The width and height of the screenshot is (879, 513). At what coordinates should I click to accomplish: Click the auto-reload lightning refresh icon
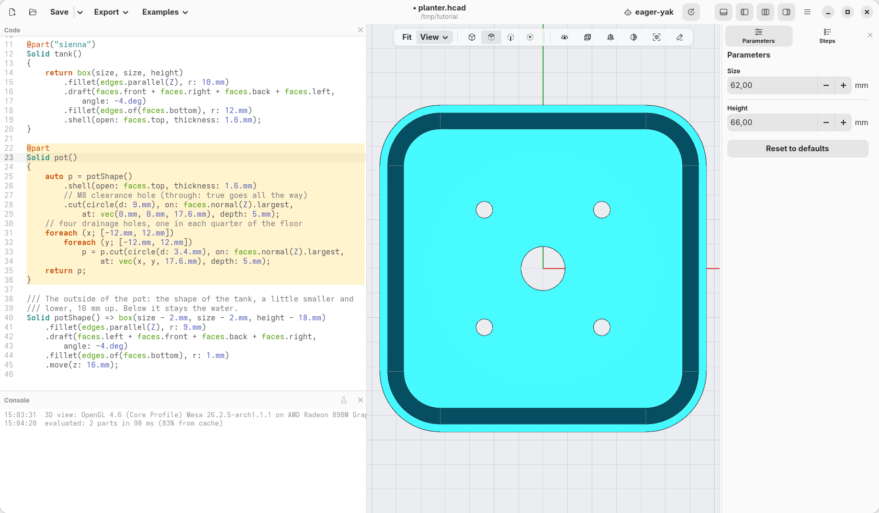coord(691,12)
